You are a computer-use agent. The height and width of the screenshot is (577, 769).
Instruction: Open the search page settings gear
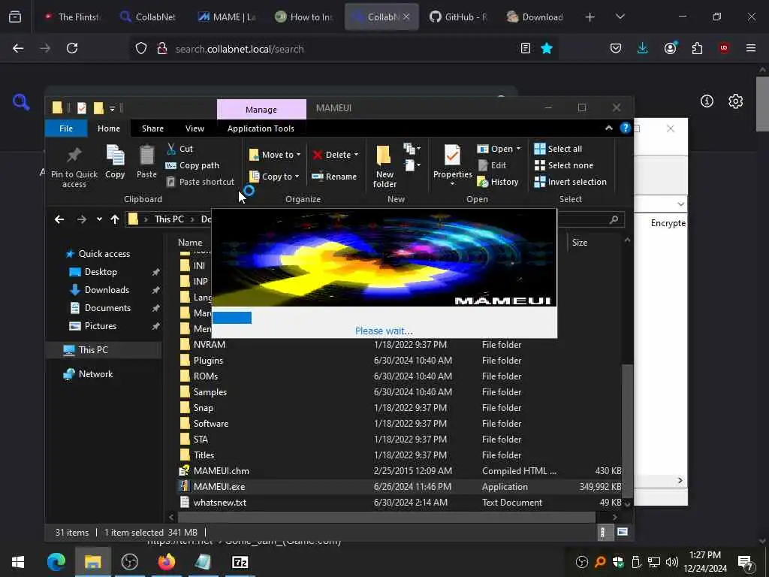pyautogui.click(x=735, y=101)
